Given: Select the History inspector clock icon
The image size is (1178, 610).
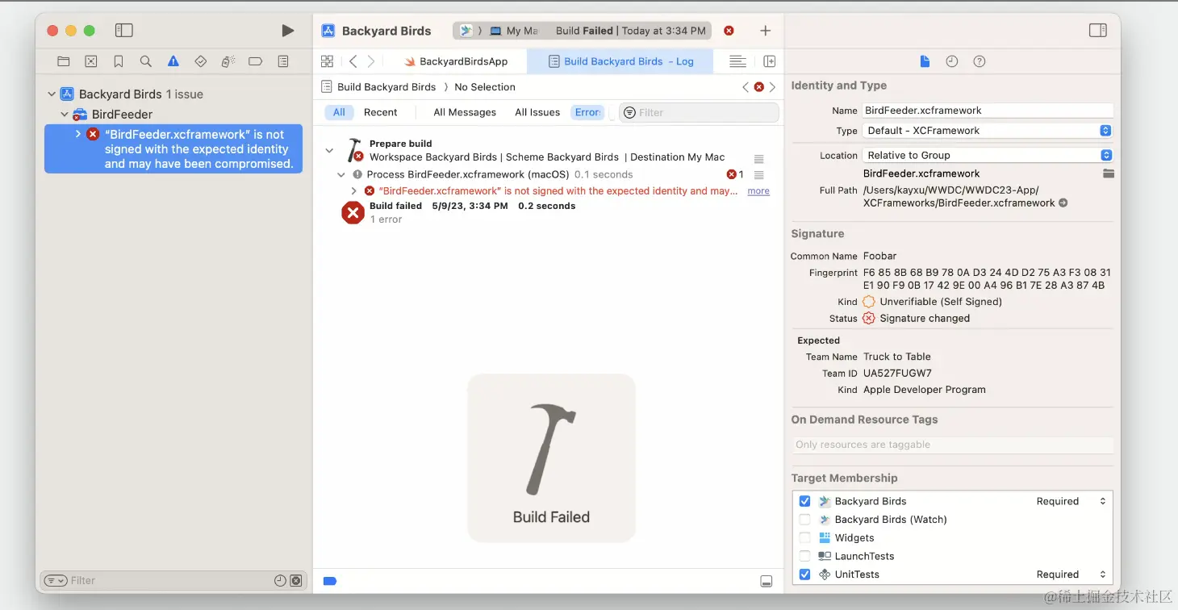Looking at the screenshot, I should tap(952, 61).
